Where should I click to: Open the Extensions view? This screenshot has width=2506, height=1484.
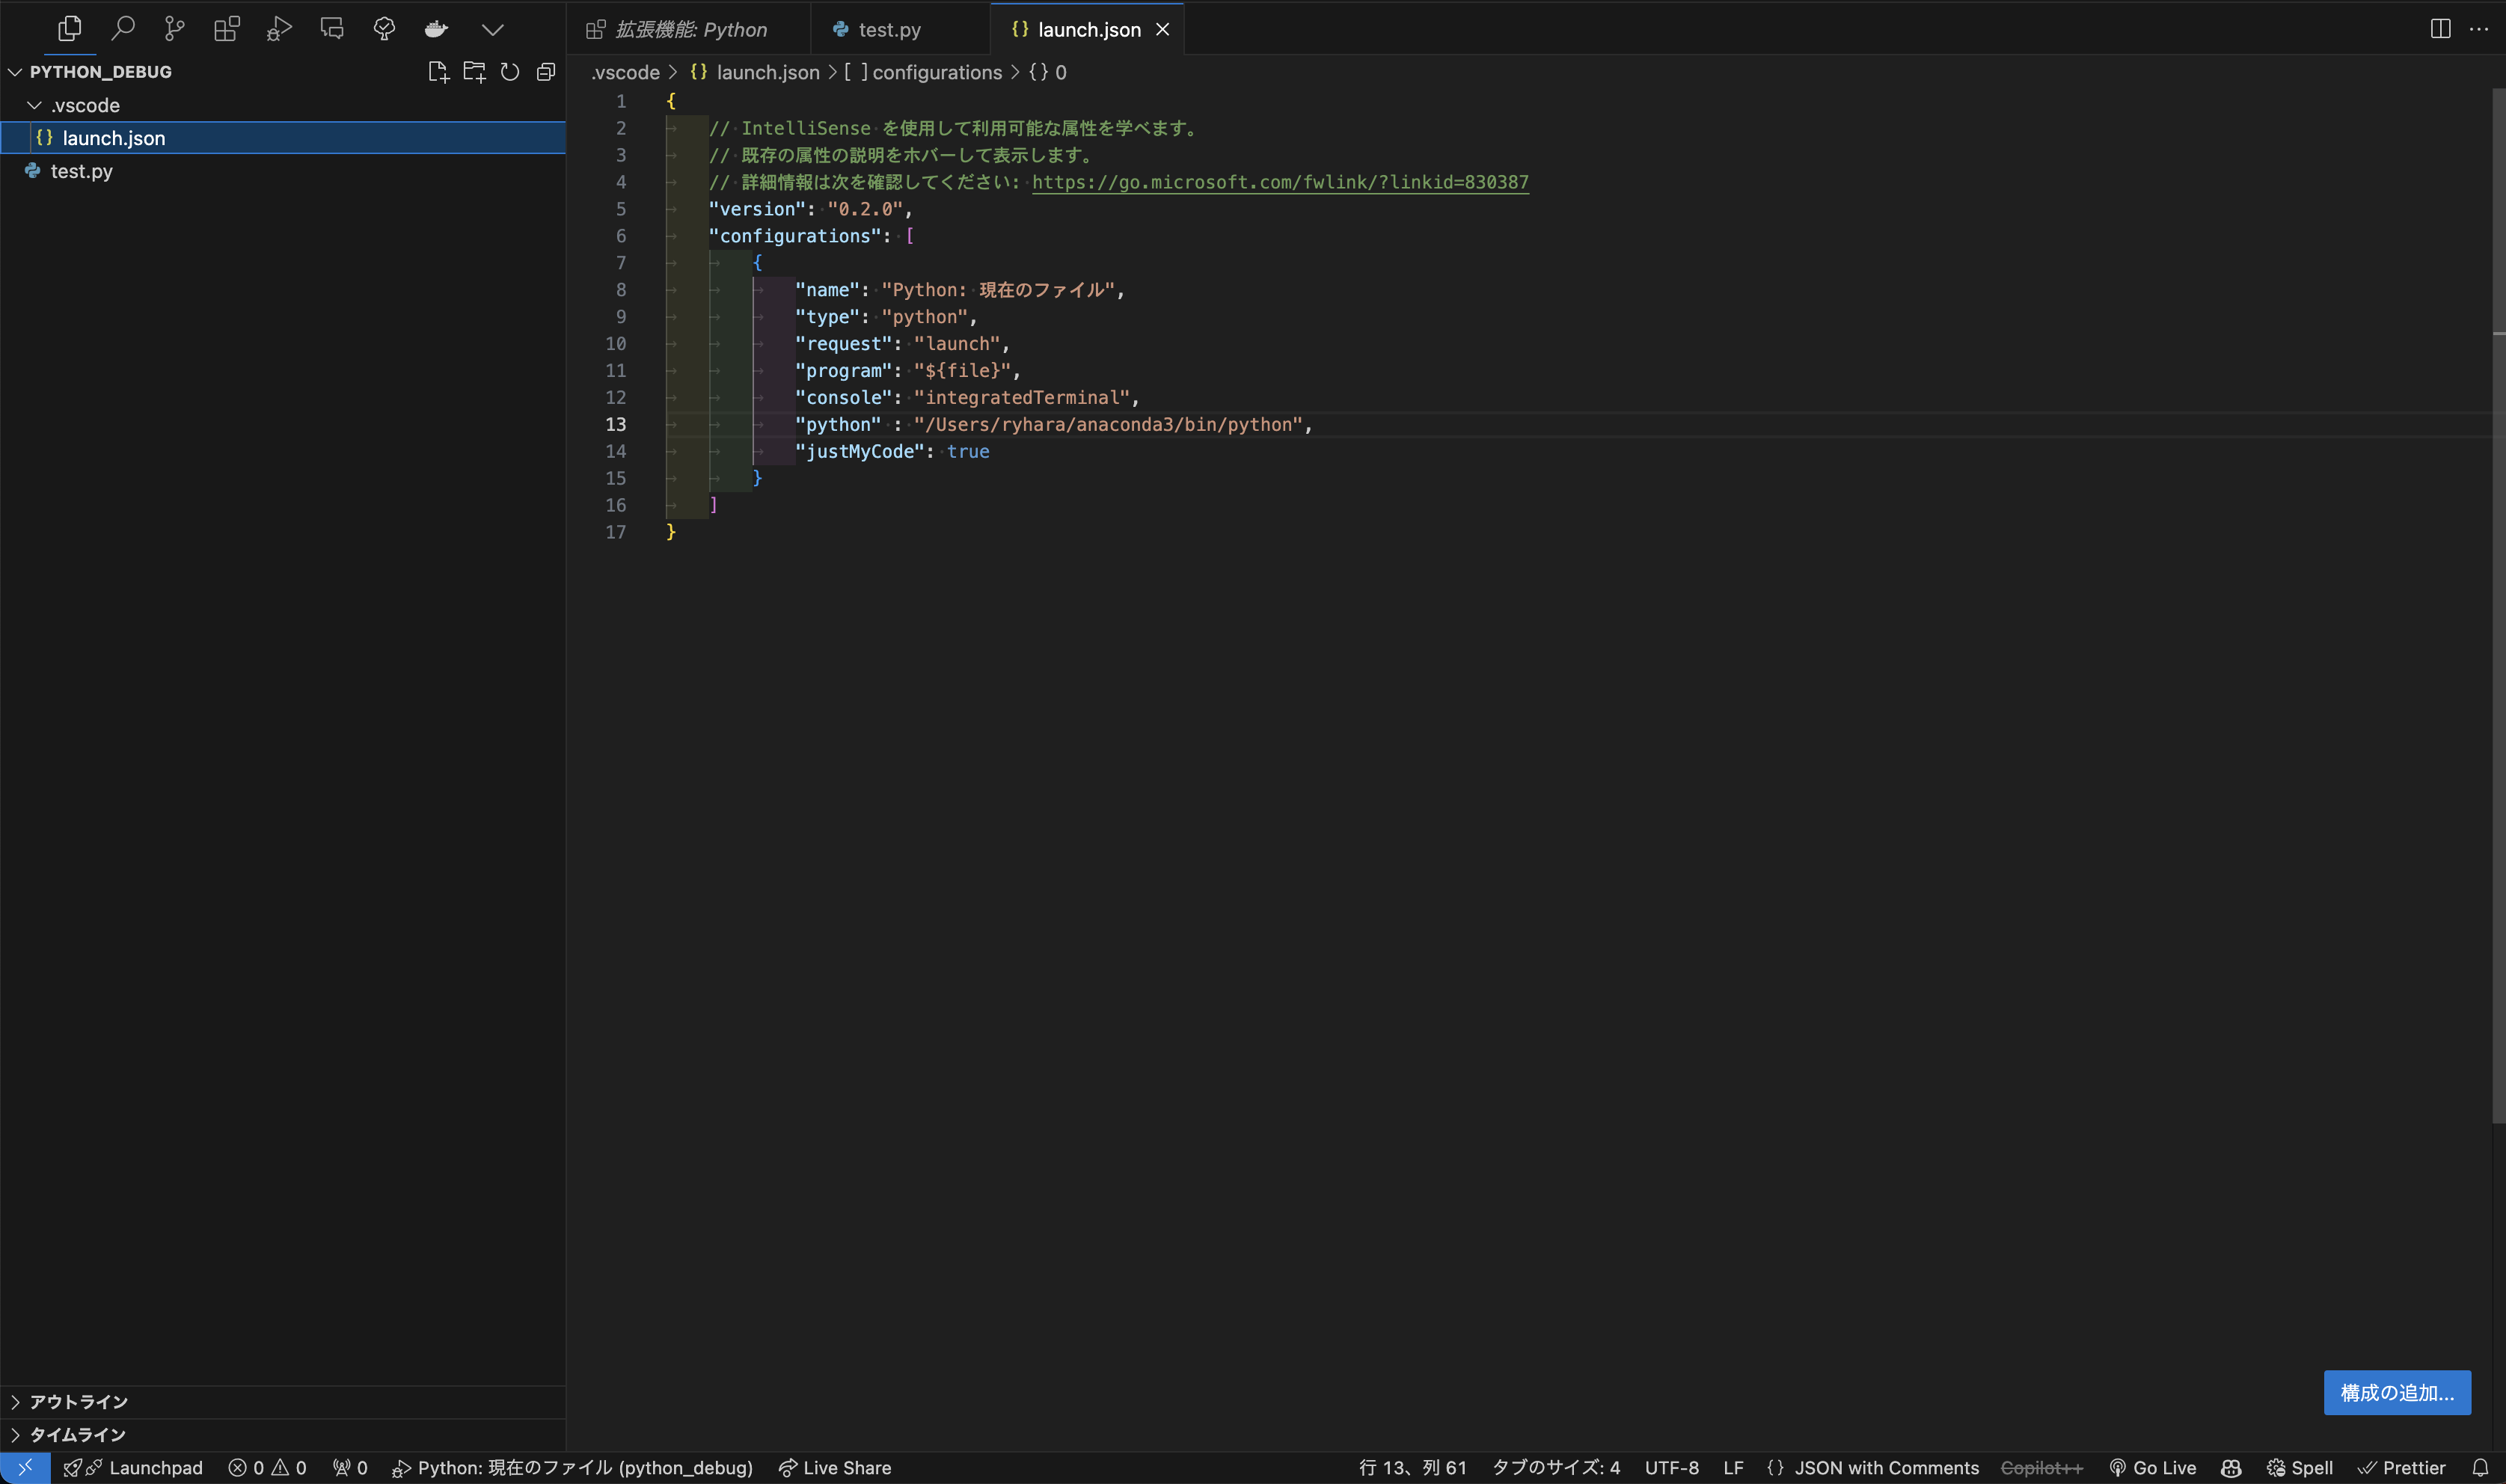tap(226, 28)
